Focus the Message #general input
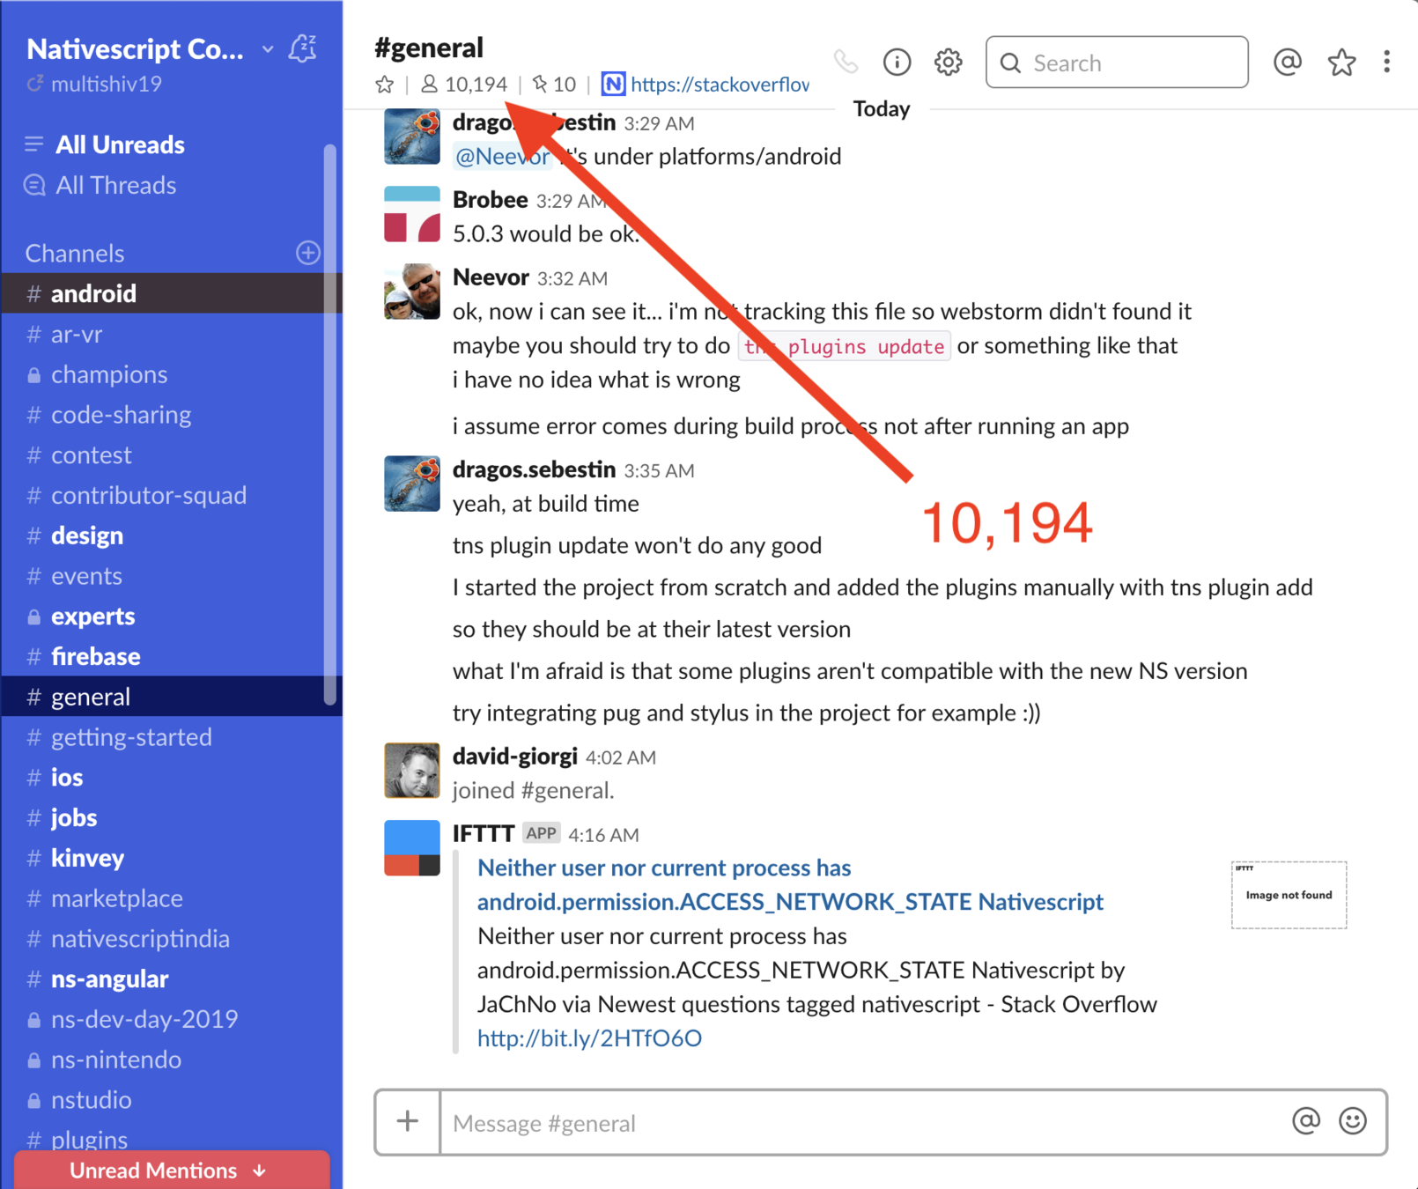This screenshot has width=1418, height=1189. click(x=863, y=1123)
